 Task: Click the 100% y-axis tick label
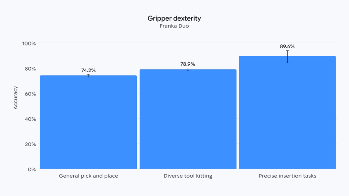coord(29,44)
